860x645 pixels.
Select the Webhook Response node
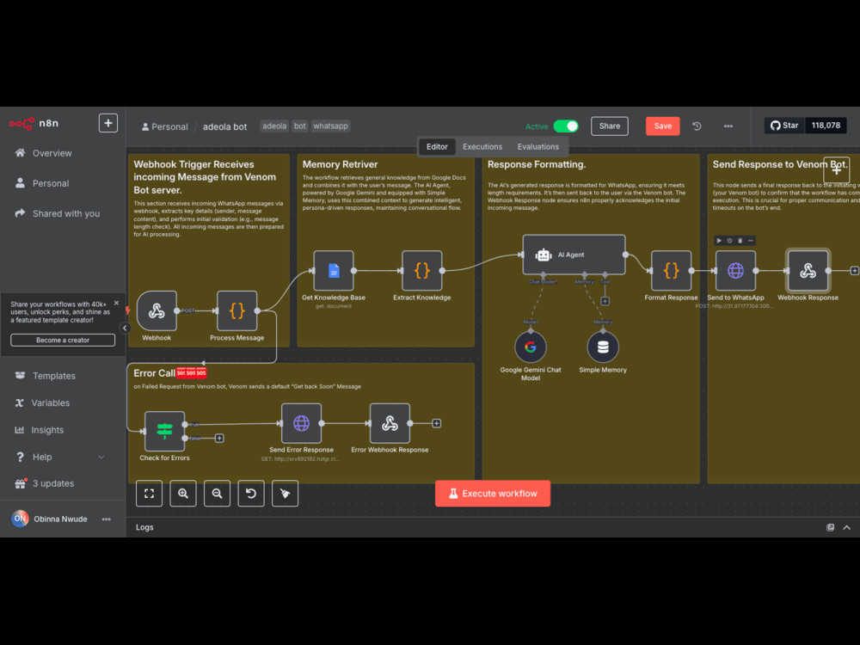pos(808,270)
